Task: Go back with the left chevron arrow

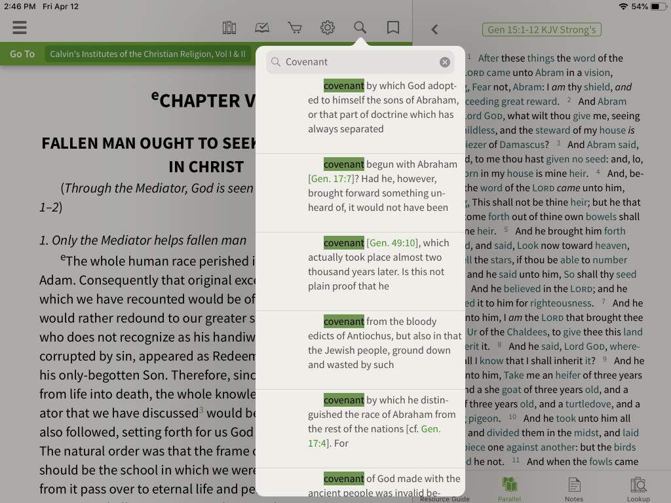Action: (434, 29)
